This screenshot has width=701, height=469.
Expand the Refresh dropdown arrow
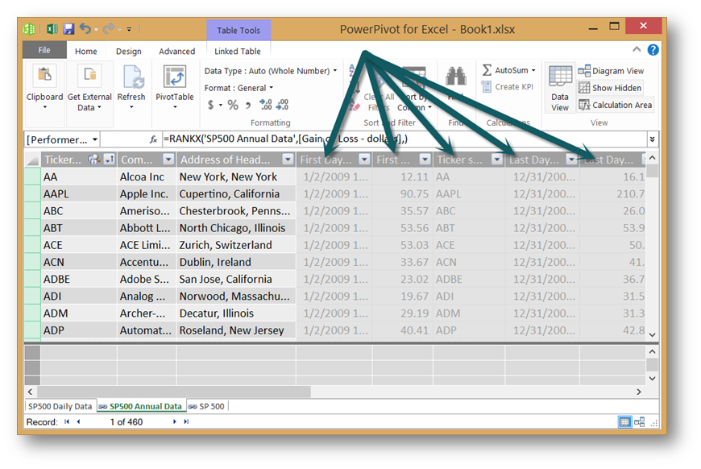tap(131, 107)
